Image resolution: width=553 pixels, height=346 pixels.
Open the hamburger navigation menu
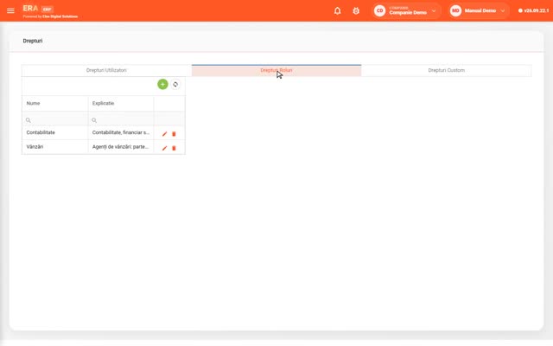10,11
